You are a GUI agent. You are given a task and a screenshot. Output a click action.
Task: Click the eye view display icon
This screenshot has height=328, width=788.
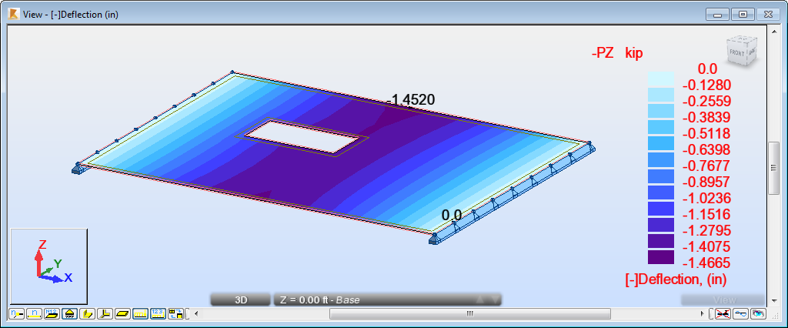tap(758, 314)
